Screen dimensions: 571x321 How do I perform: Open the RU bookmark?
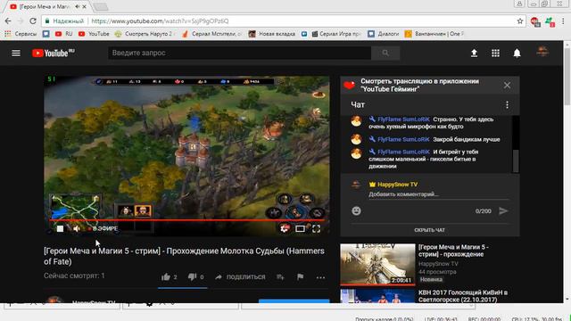click(63, 34)
